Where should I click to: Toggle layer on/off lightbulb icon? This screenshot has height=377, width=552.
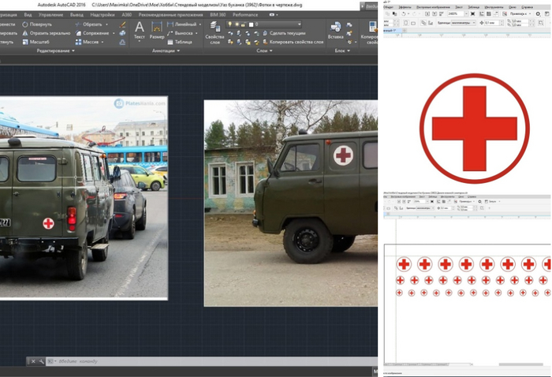point(230,24)
